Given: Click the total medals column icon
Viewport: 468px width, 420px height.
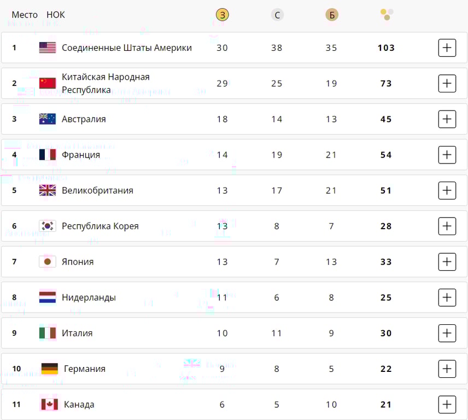Looking at the screenshot, I should pos(387,14).
